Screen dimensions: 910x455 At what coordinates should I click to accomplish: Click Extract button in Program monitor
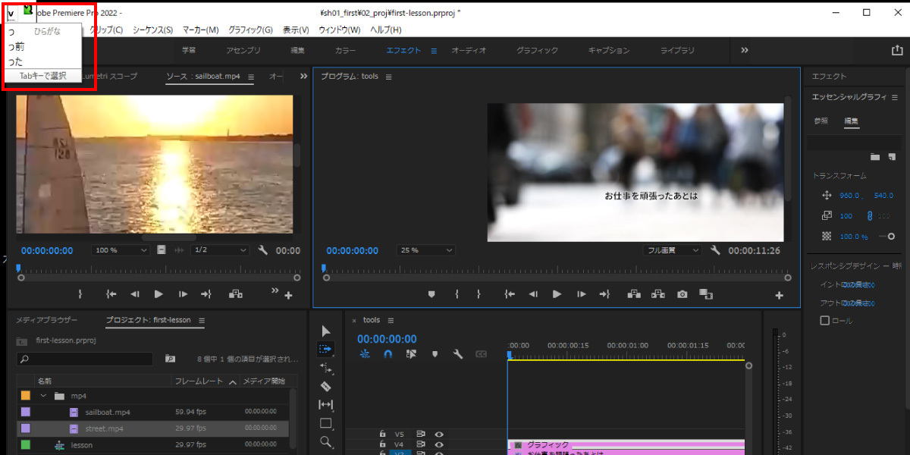pos(657,294)
